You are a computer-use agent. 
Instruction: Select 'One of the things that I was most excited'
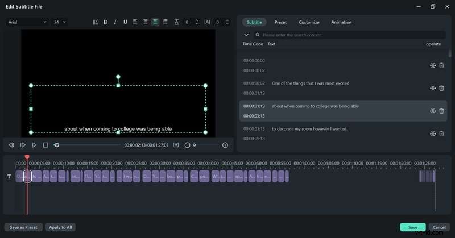coord(311,83)
